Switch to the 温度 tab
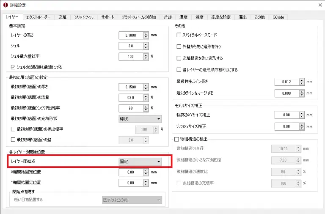325x214 pixels. (x=183, y=17)
